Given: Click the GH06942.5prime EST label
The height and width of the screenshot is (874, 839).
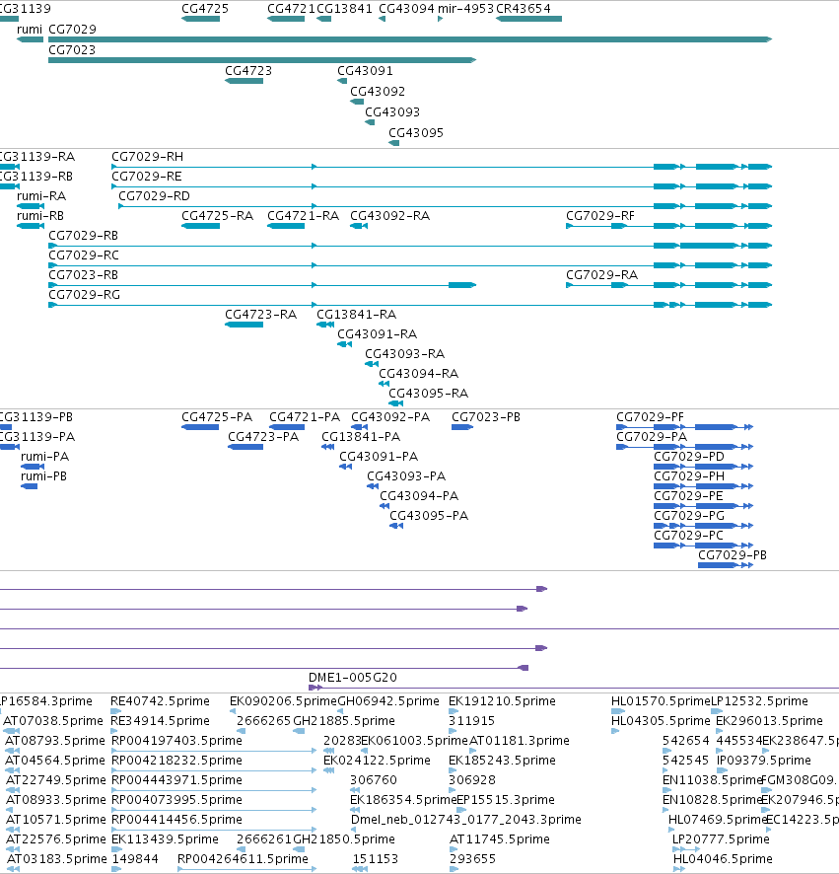Looking at the screenshot, I should (x=388, y=701).
